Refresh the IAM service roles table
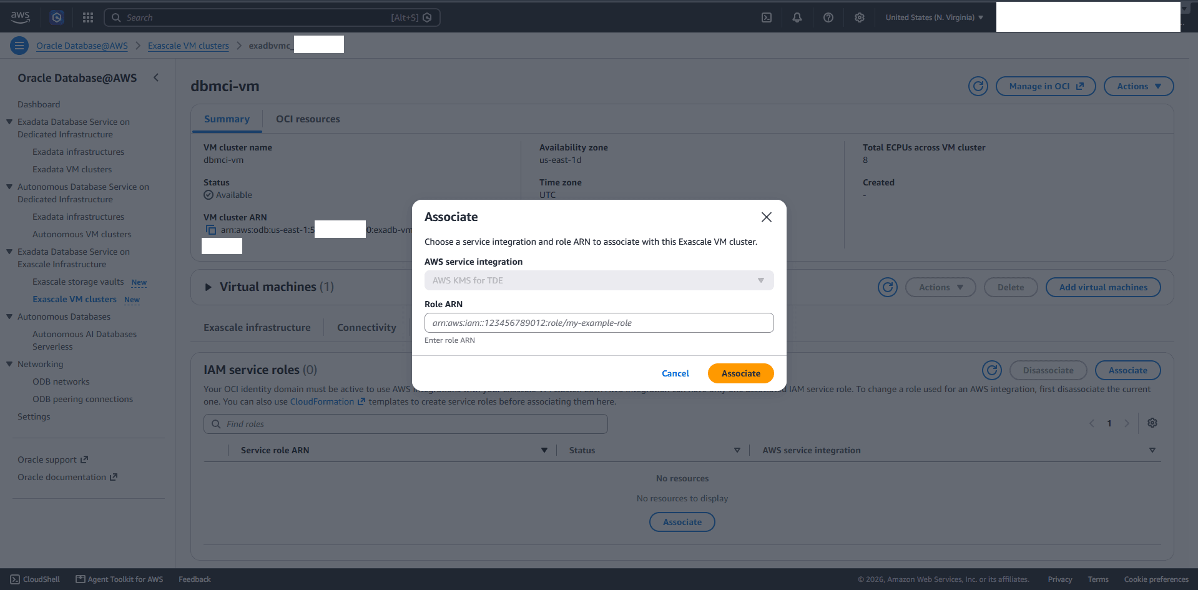 click(992, 370)
